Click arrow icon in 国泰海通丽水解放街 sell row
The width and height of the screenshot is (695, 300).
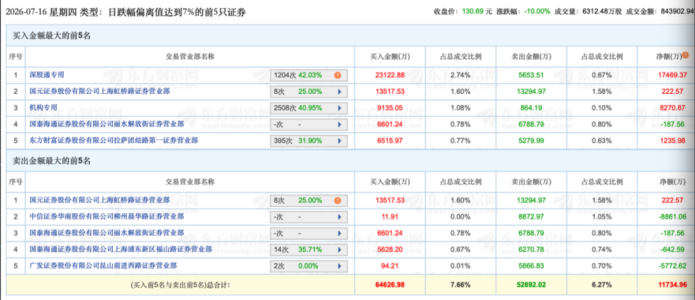tap(340, 234)
